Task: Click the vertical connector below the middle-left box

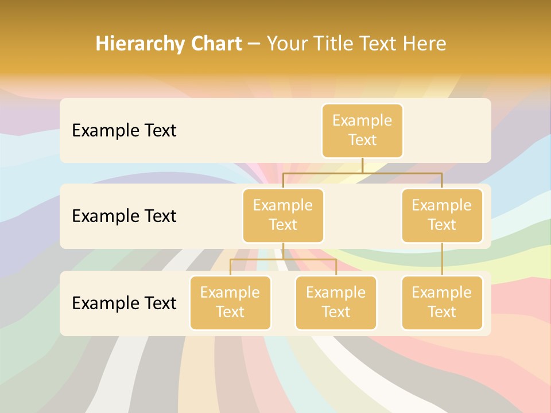Action: click(x=283, y=251)
